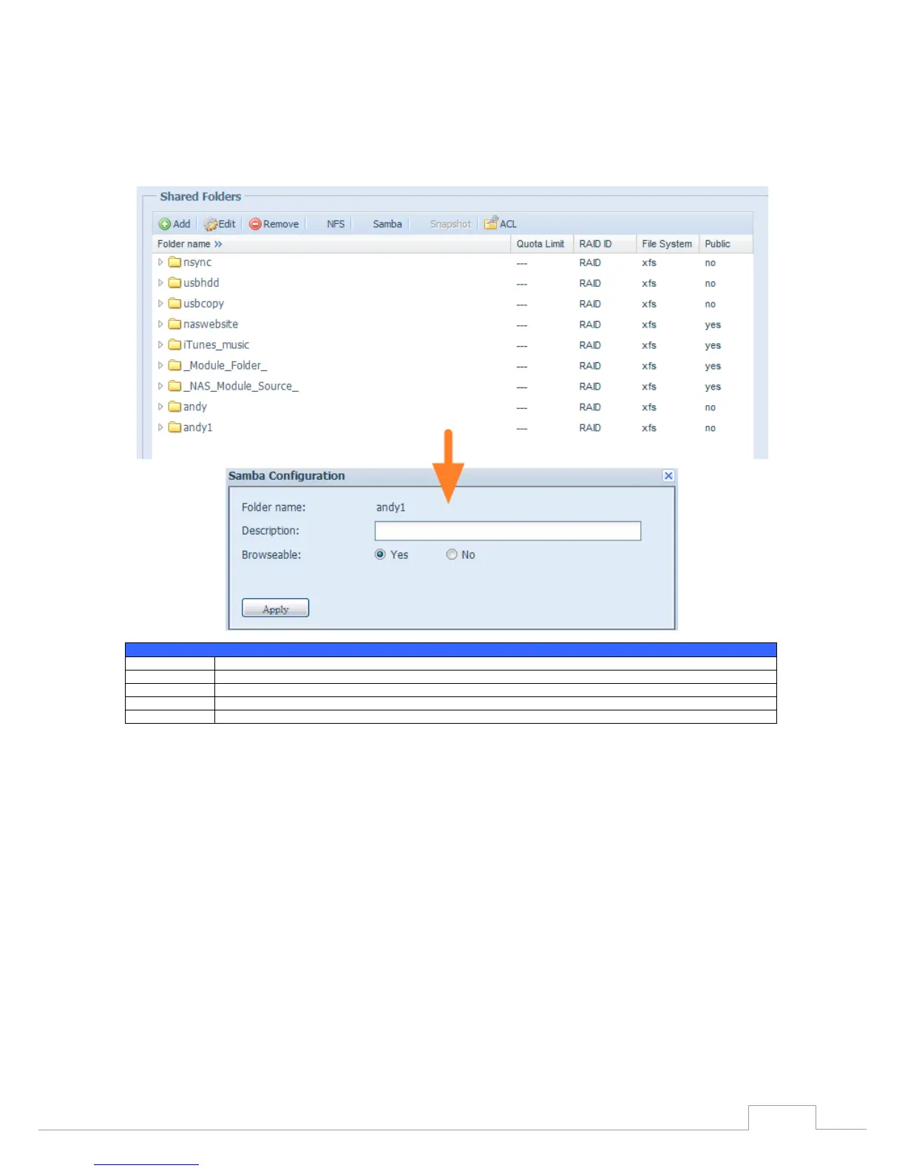Close the Samba Configuration dialog
This screenshot has width=905, height=1171.
click(x=668, y=476)
